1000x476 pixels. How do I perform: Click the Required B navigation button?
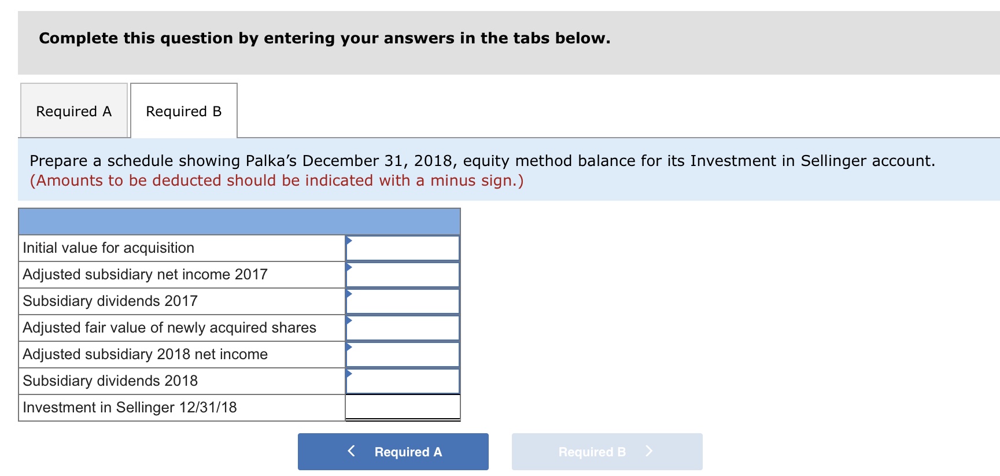tap(606, 451)
